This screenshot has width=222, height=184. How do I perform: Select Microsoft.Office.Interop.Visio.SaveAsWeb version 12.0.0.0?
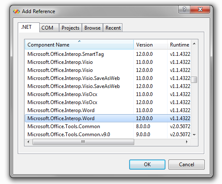click(x=108, y=86)
